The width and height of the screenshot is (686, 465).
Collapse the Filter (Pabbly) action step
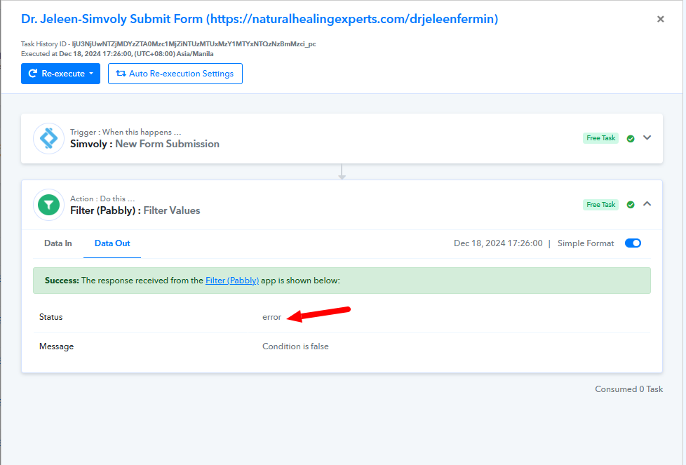click(647, 204)
